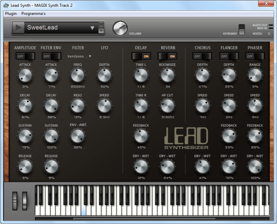Switch off the Delay effect
Screen dimensions: 277x224
tap(141, 56)
